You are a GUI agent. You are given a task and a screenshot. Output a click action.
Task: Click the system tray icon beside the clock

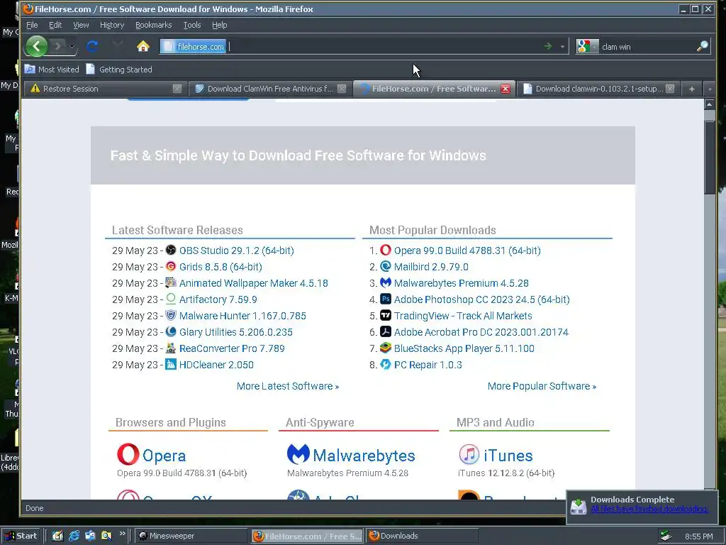tap(666, 536)
